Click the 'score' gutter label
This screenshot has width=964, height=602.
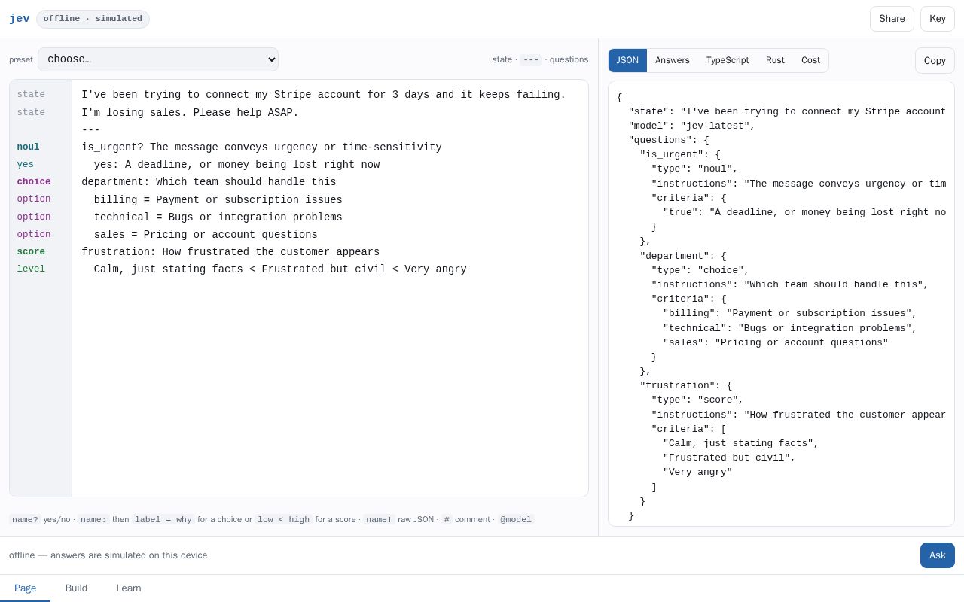pyautogui.click(x=31, y=252)
